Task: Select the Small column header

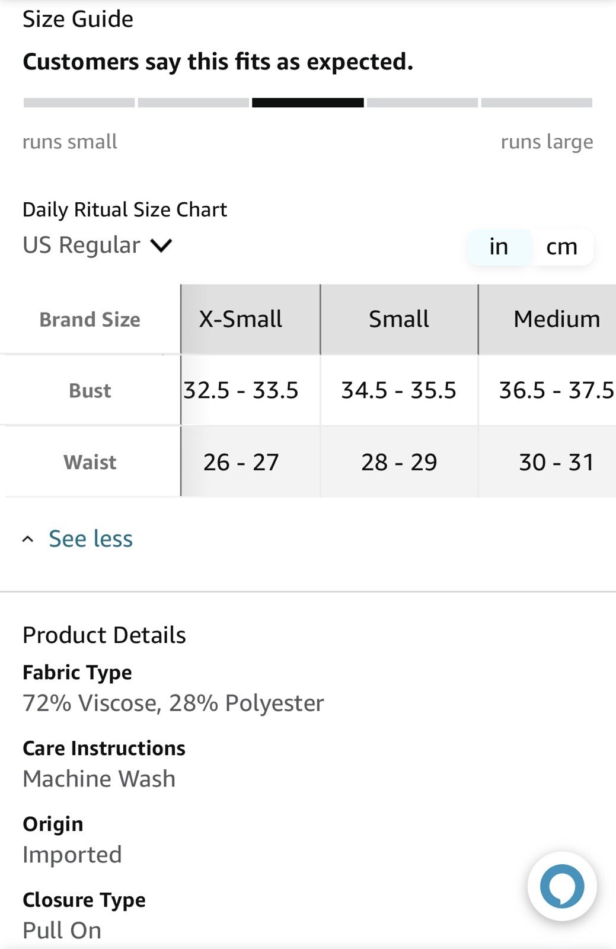Action: coord(399,319)
